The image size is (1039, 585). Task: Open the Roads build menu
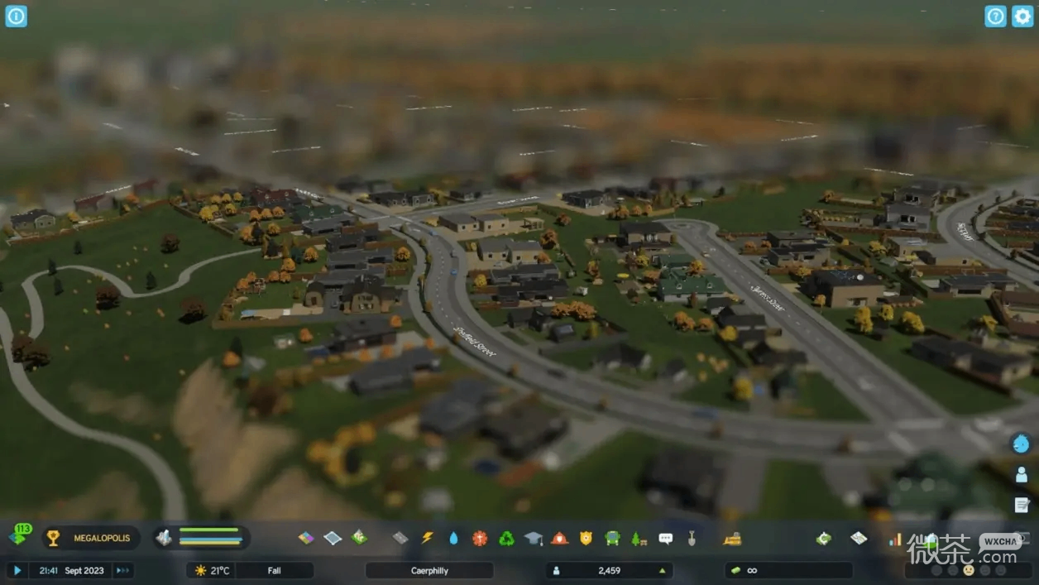pos(400,538)
